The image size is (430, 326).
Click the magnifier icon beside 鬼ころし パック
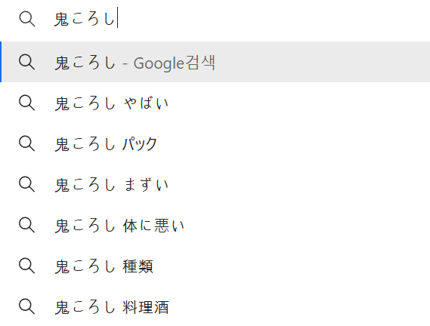tap(27, 143)
